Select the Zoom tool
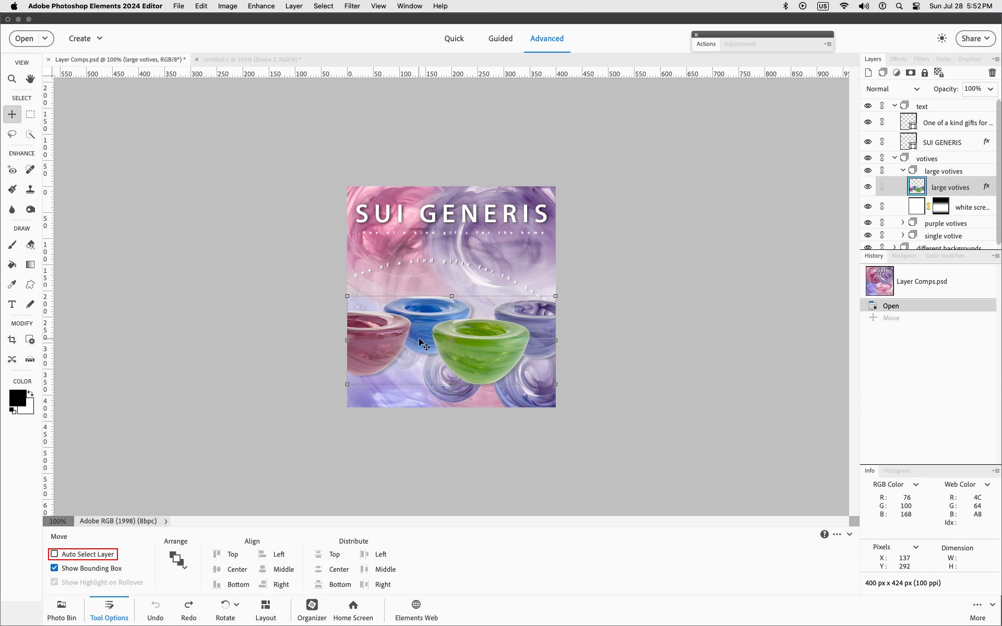This screenshot has width=1002, height=626. tap(12, 79)
